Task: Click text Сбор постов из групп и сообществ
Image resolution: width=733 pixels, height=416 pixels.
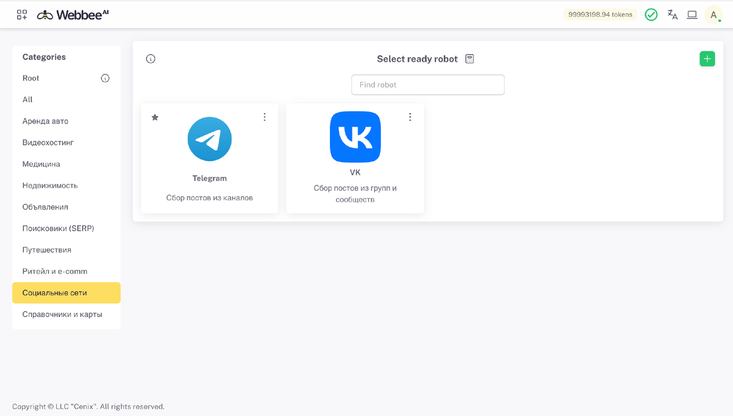Action: 356,194
